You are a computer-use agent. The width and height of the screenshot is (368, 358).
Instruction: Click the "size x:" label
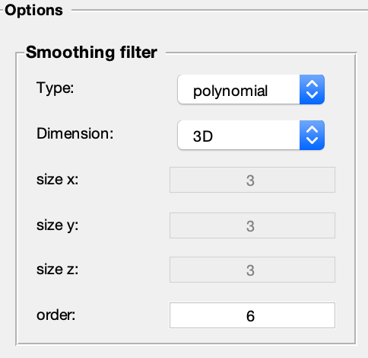click(x=58, y=180)
